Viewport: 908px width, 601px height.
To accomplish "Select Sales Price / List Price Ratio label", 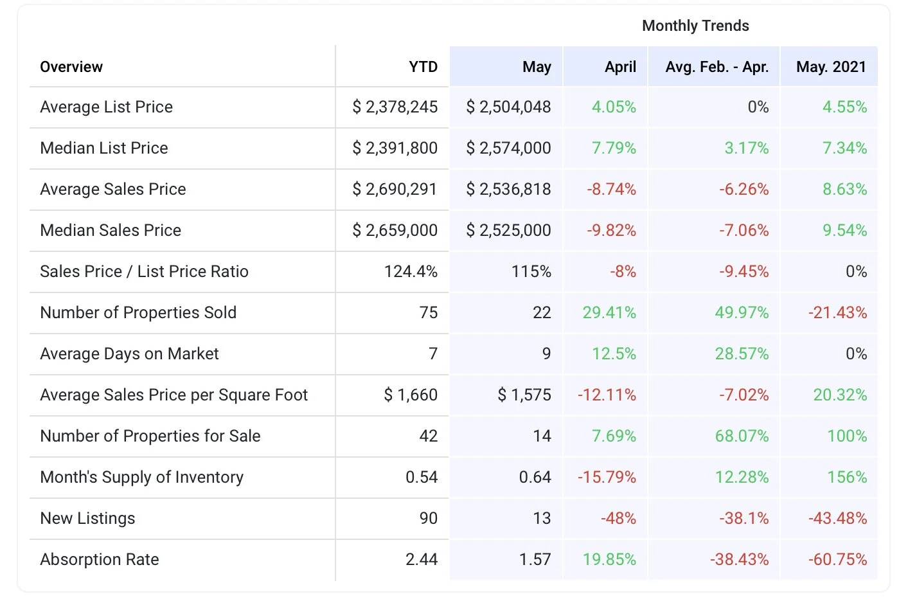I will tap(144, 271).
